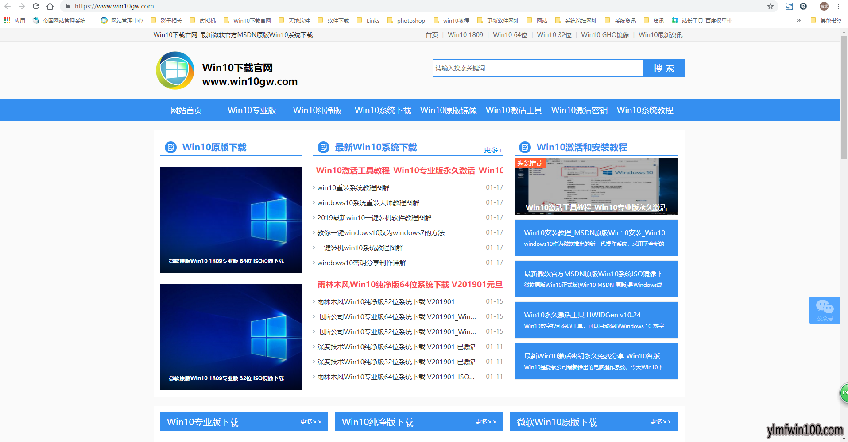Open the top Win10 1809 link

coord(465,35)
